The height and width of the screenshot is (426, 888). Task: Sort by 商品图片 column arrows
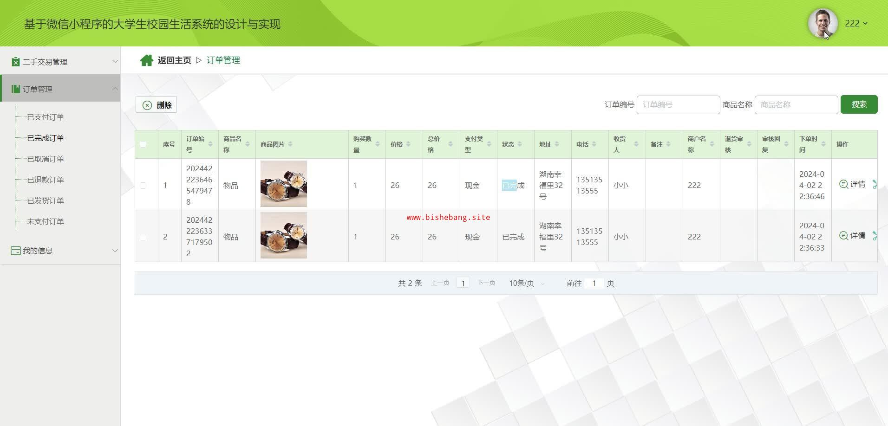pyautogui.click(x=290, y=144)
